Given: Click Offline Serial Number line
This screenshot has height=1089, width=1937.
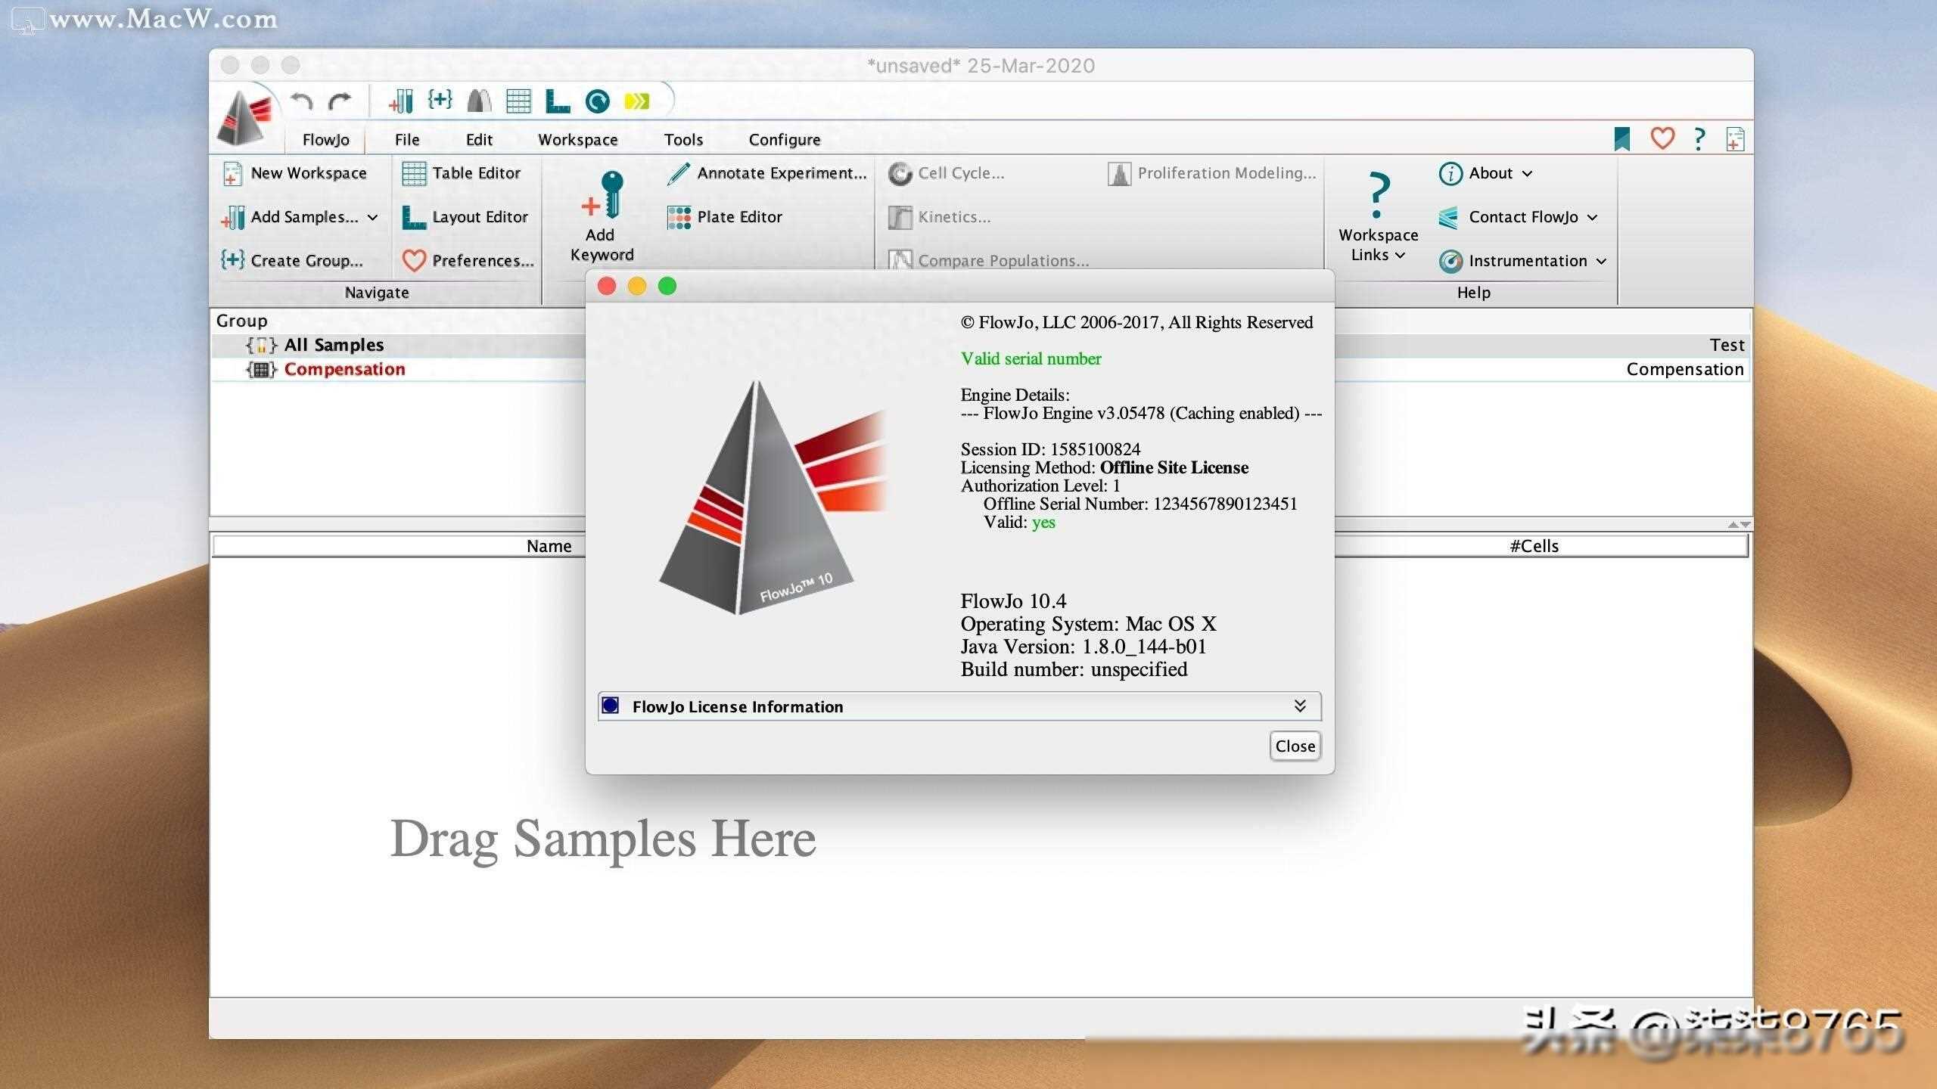Looking at the screenshot, I should [x=1140, y=504].
